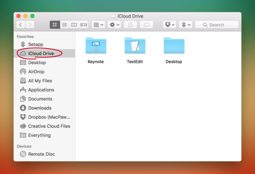
Task: Go back with the left arrow button
Action: pos(21,25)
